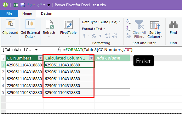Click the Clipboard paste icon
Image resolution: width=182 pixels, height=114 pixels.
coord(10,24)
